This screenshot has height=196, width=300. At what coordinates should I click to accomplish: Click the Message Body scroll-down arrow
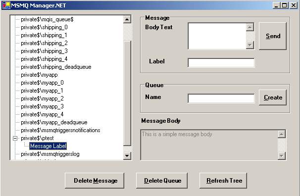[x=282, y=156]
